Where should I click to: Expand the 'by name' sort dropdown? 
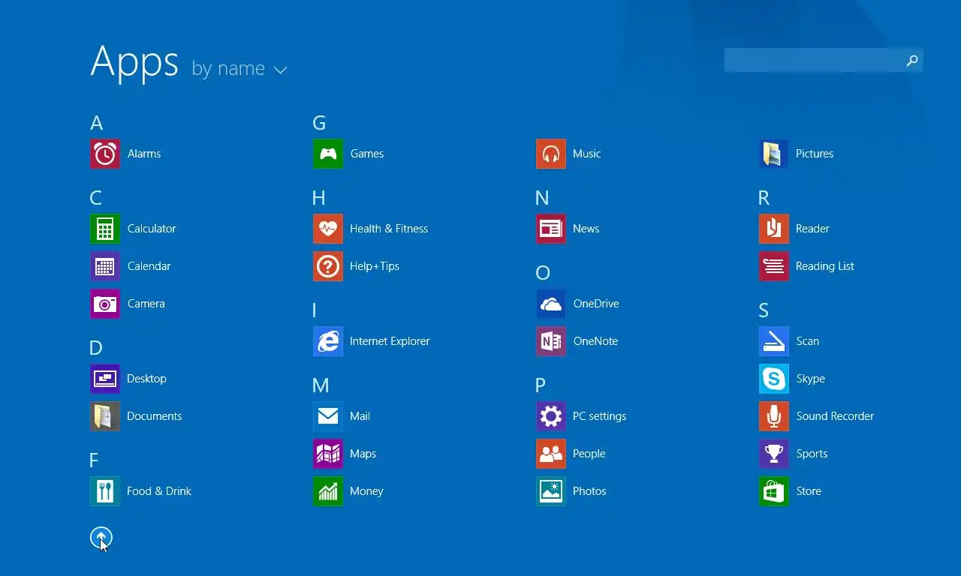click(239, 69)
